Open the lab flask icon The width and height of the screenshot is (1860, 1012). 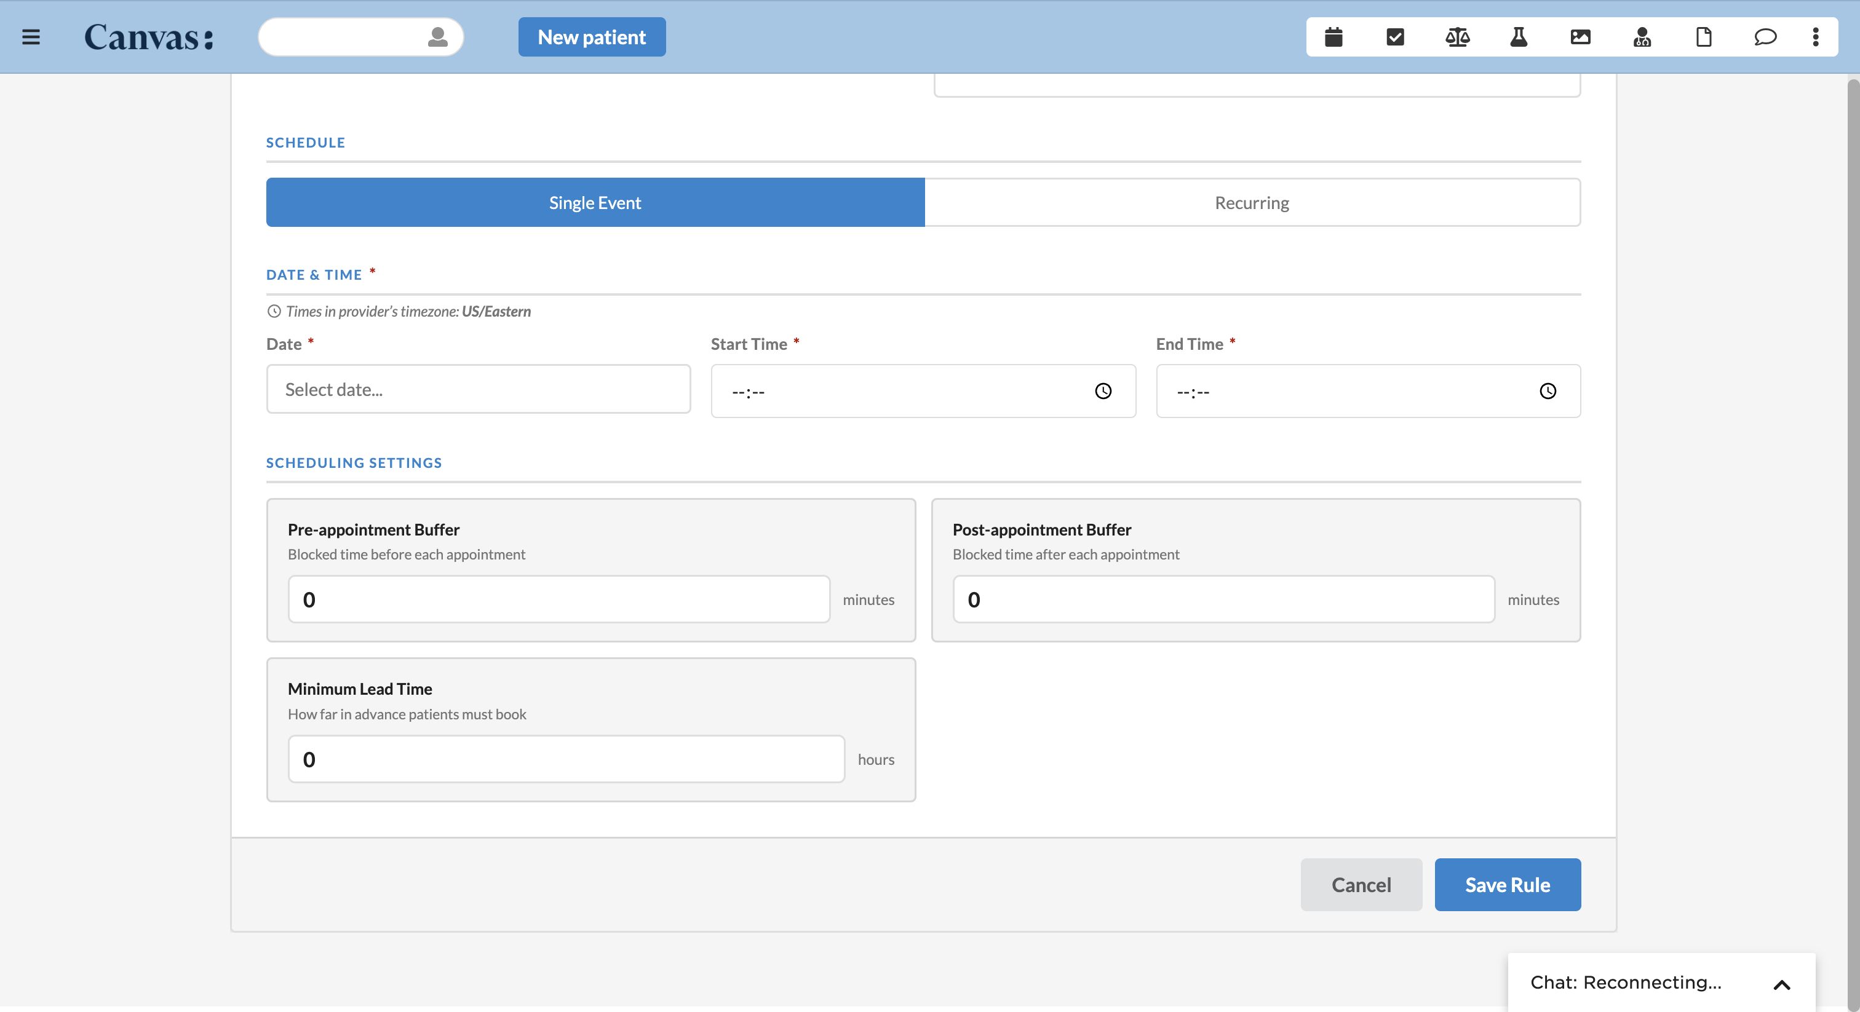(1519, 37)
